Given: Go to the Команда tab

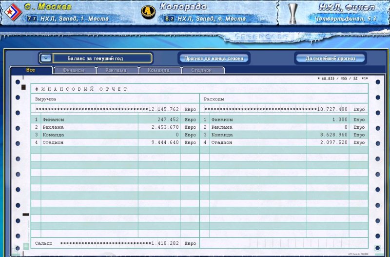Looking at the screenshot, I should point(158,70).
